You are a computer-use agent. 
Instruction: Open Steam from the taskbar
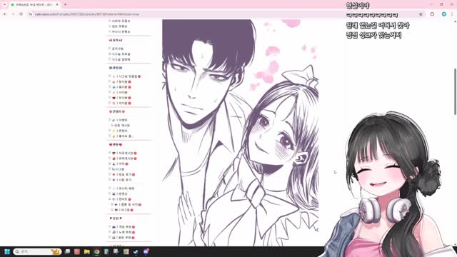[x=136, y=251]
